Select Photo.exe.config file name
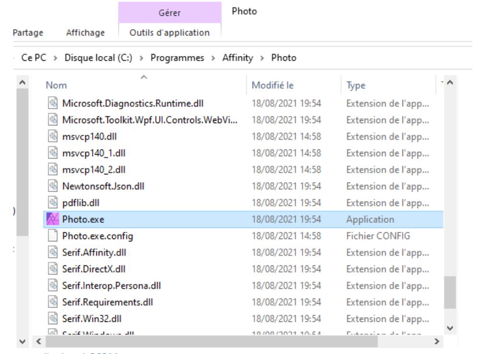The height and width of the screenshot is (354, 481). pyautogui.click(x=98, y=236)
